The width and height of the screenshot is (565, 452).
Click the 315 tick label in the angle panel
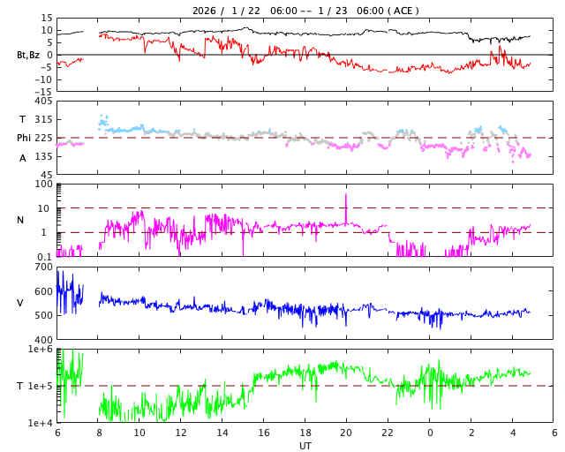pos(44,119)
